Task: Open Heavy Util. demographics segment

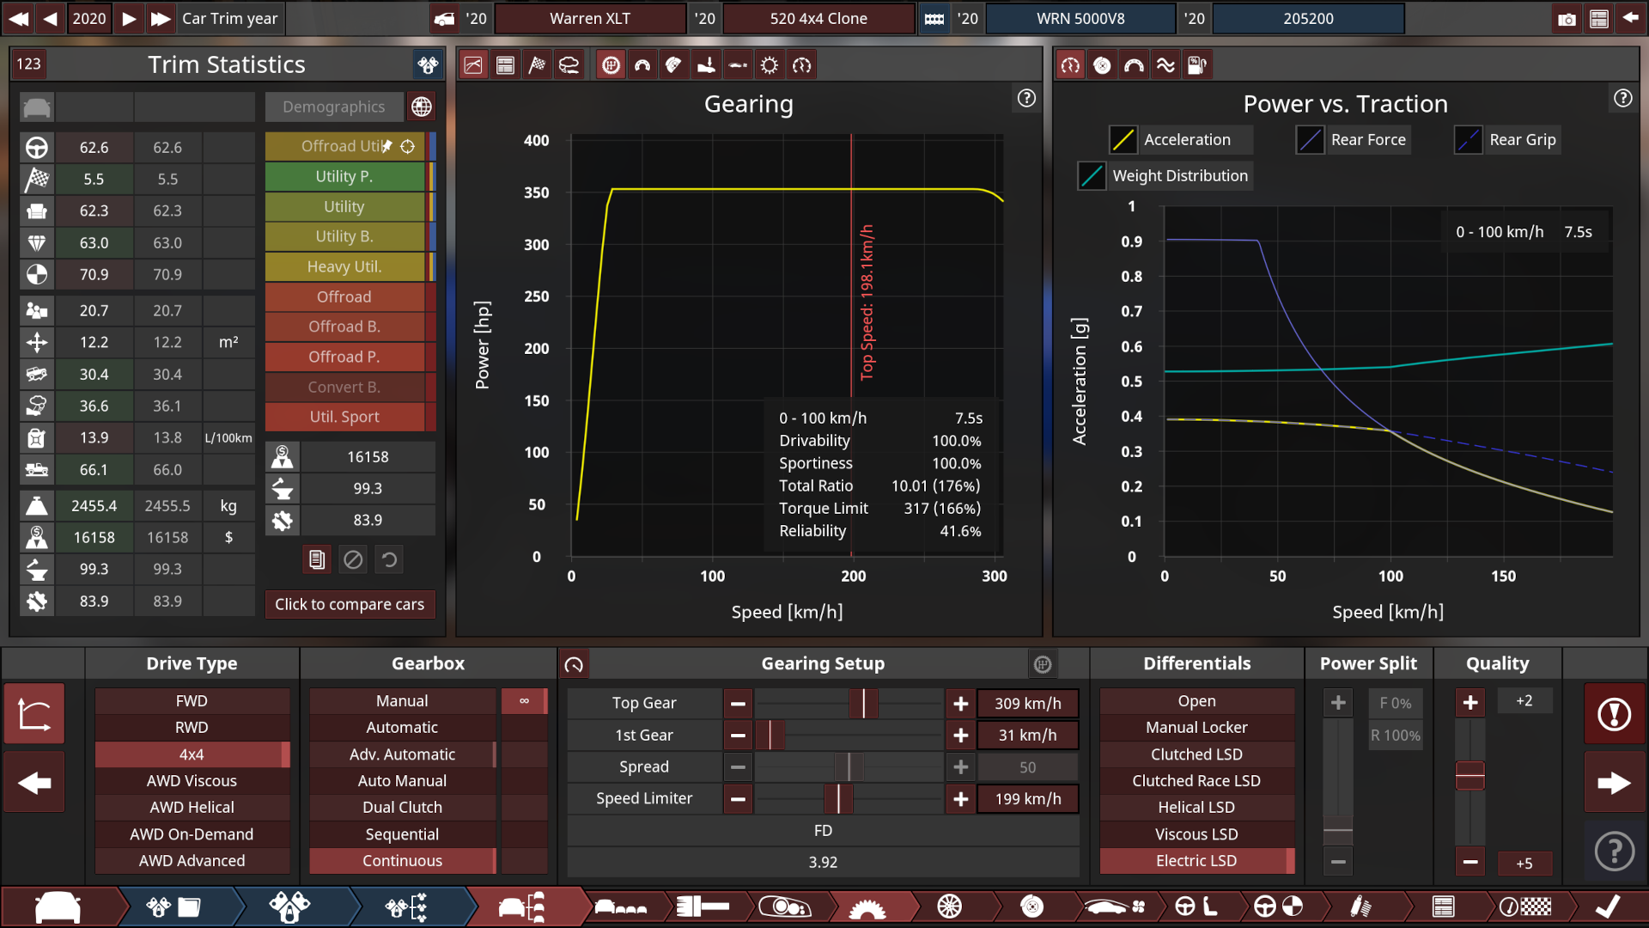Action: click(x=344, y=266)
